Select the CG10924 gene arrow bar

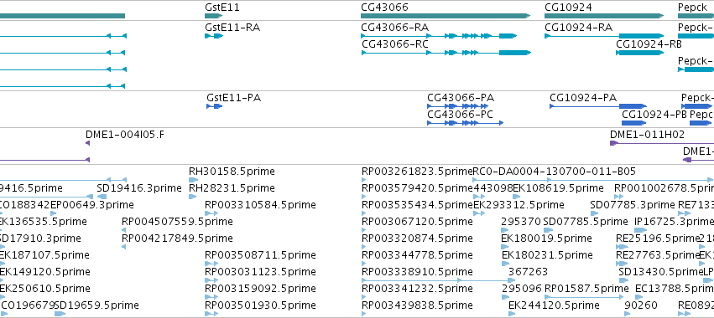[x=604, y=16]
